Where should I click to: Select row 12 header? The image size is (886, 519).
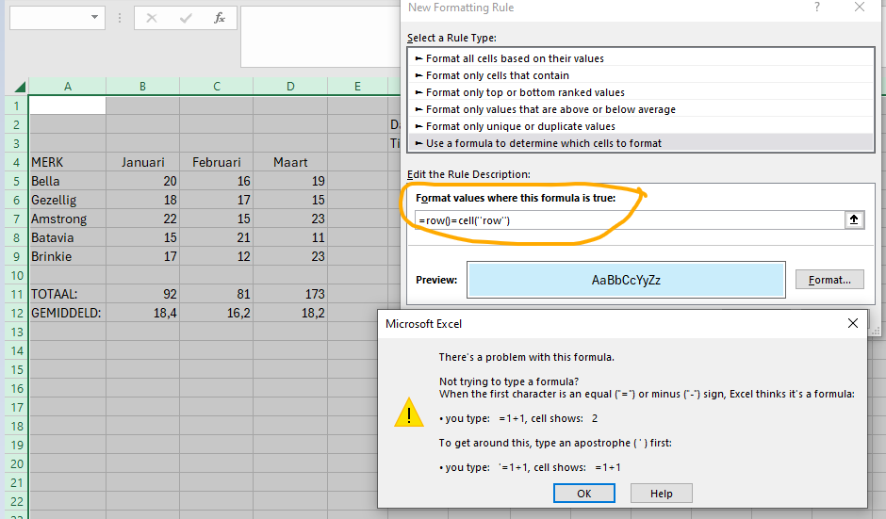coord(16,313)
